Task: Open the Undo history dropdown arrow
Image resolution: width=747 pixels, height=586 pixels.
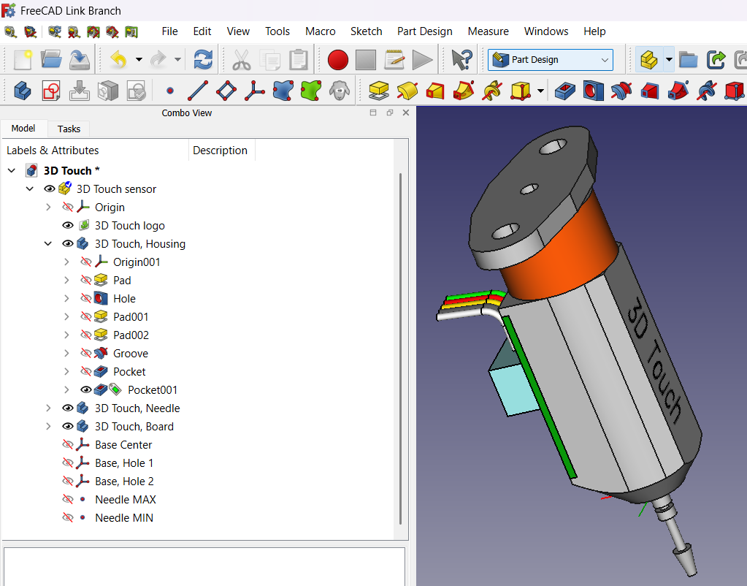Action: (x=139, y=60)
